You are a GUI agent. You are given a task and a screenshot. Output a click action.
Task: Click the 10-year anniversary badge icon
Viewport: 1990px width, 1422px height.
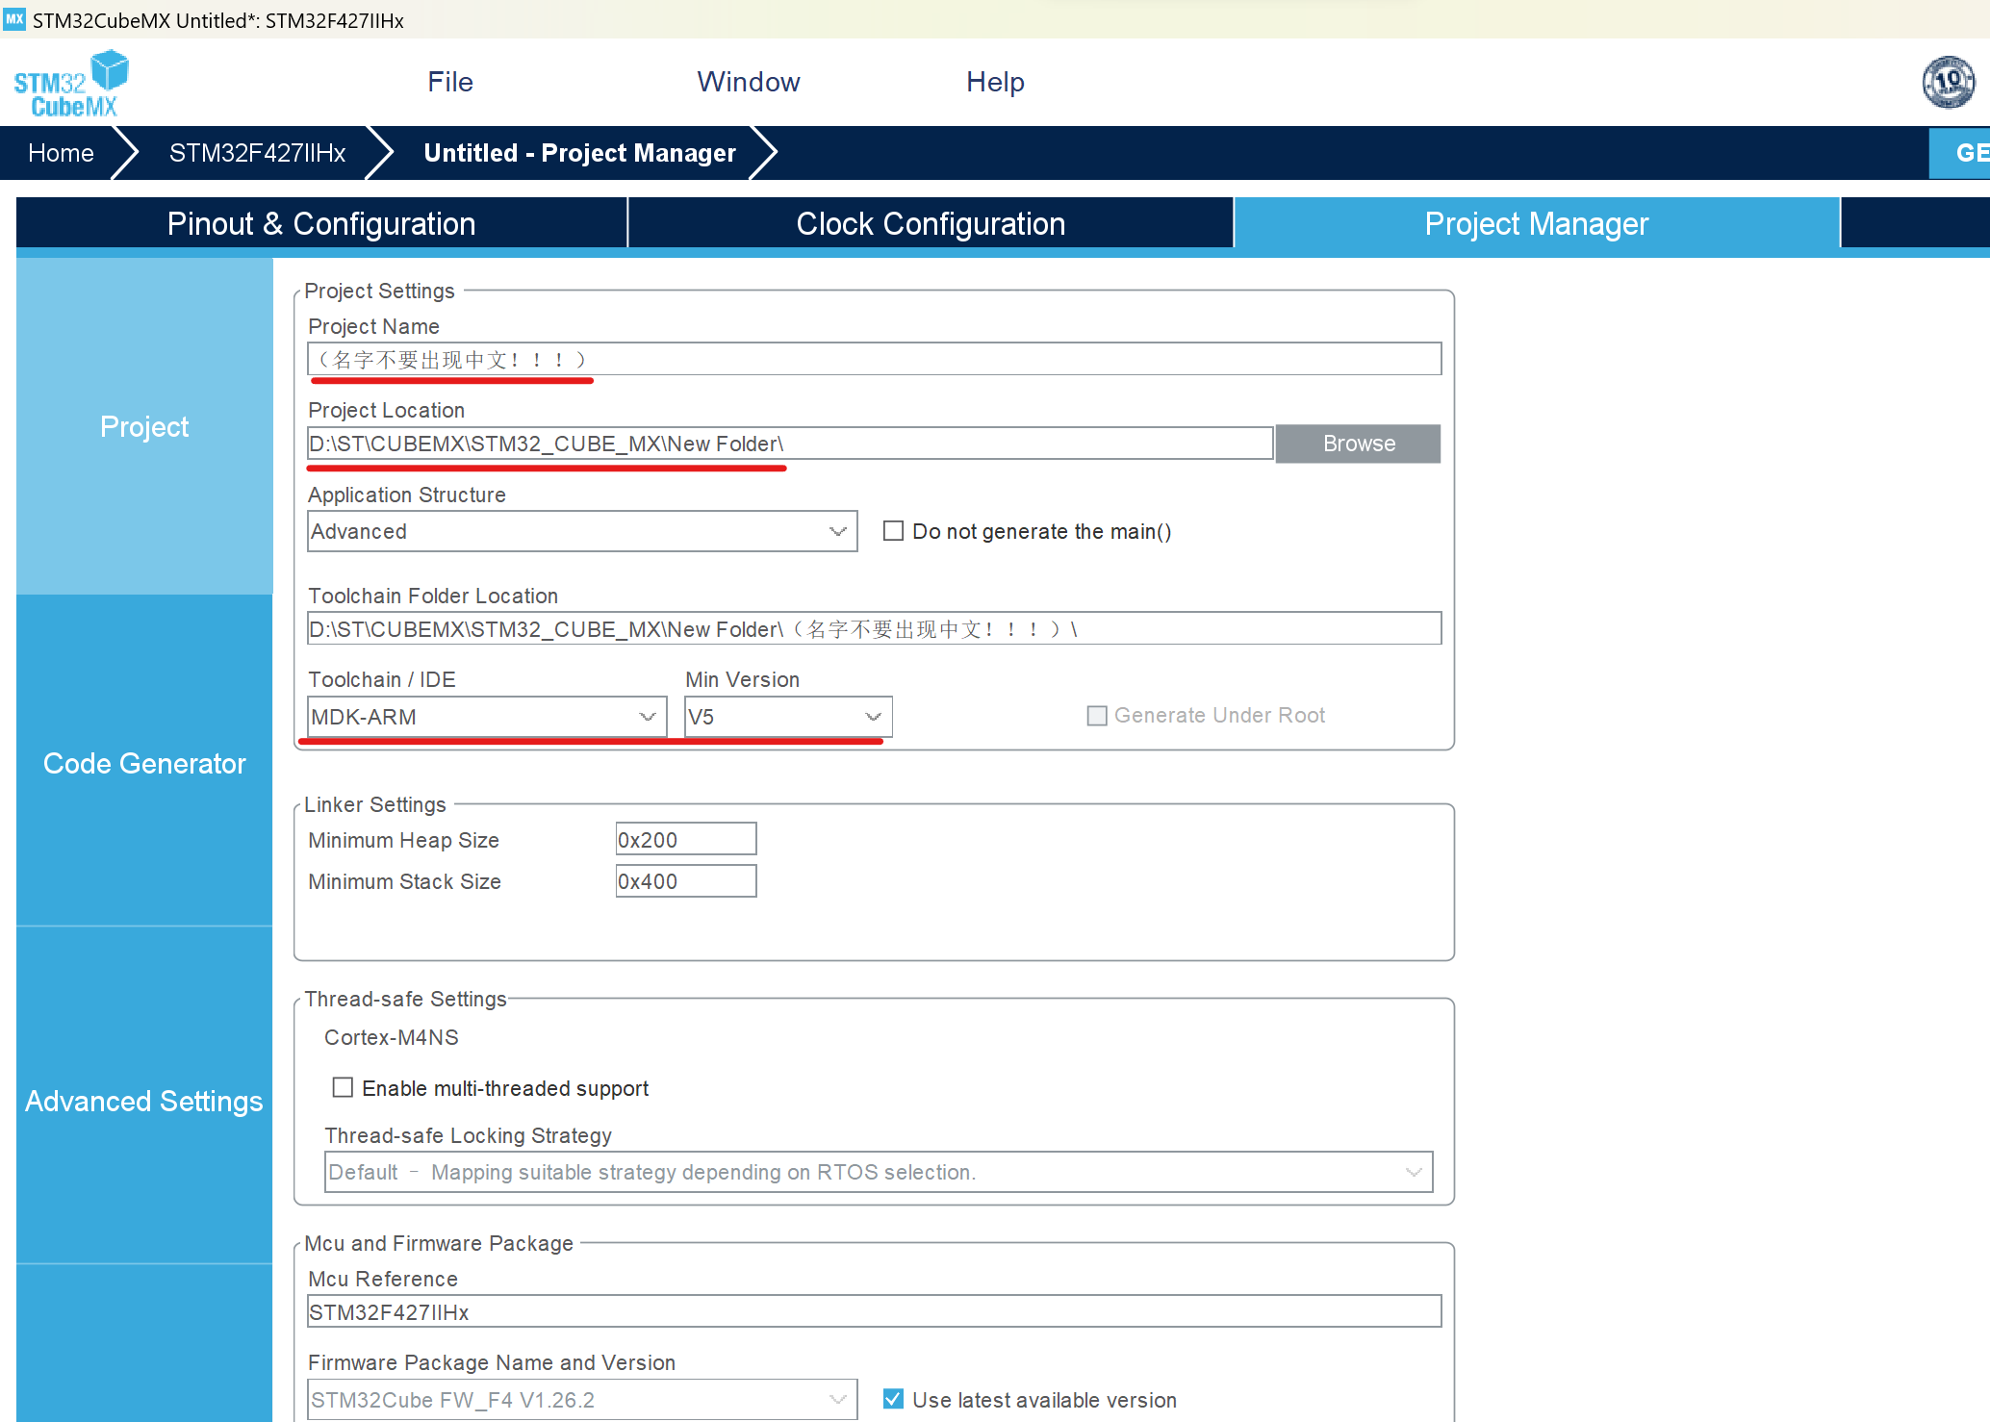pos(1948,83)
